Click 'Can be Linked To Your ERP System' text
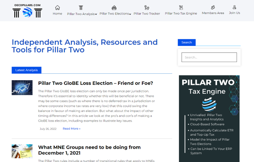 point(211,151)
